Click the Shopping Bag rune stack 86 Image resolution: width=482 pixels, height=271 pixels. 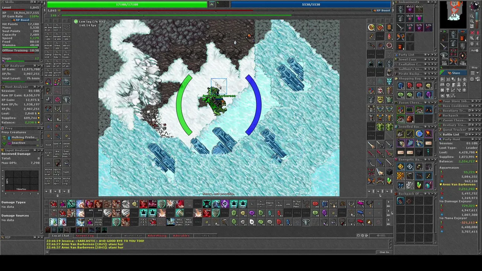tap(419, 86)
